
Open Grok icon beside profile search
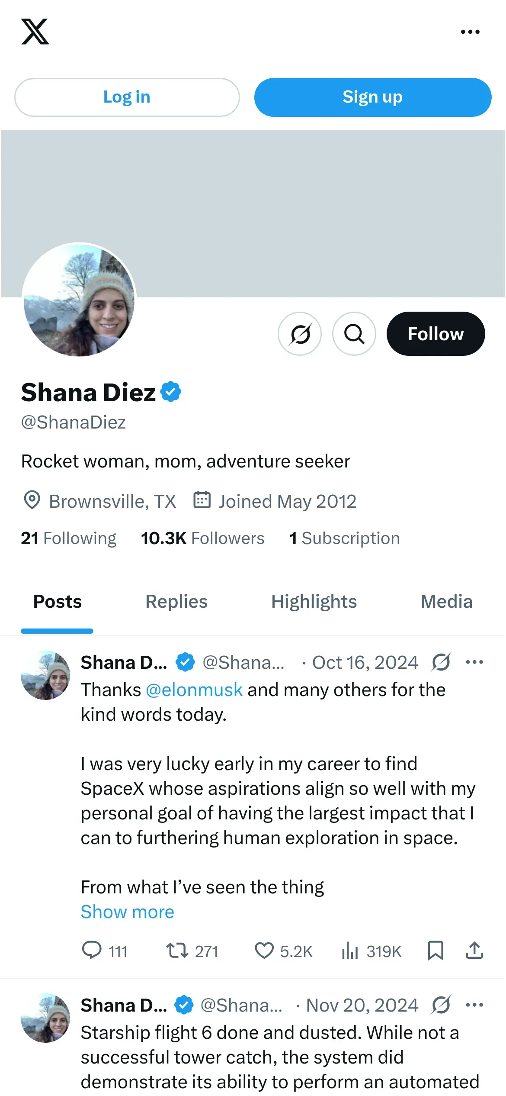(x=300, y=334)
